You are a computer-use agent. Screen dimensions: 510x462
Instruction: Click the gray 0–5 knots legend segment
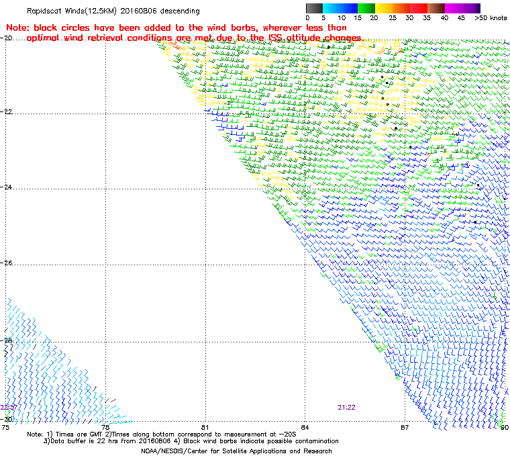pos(314,8)
